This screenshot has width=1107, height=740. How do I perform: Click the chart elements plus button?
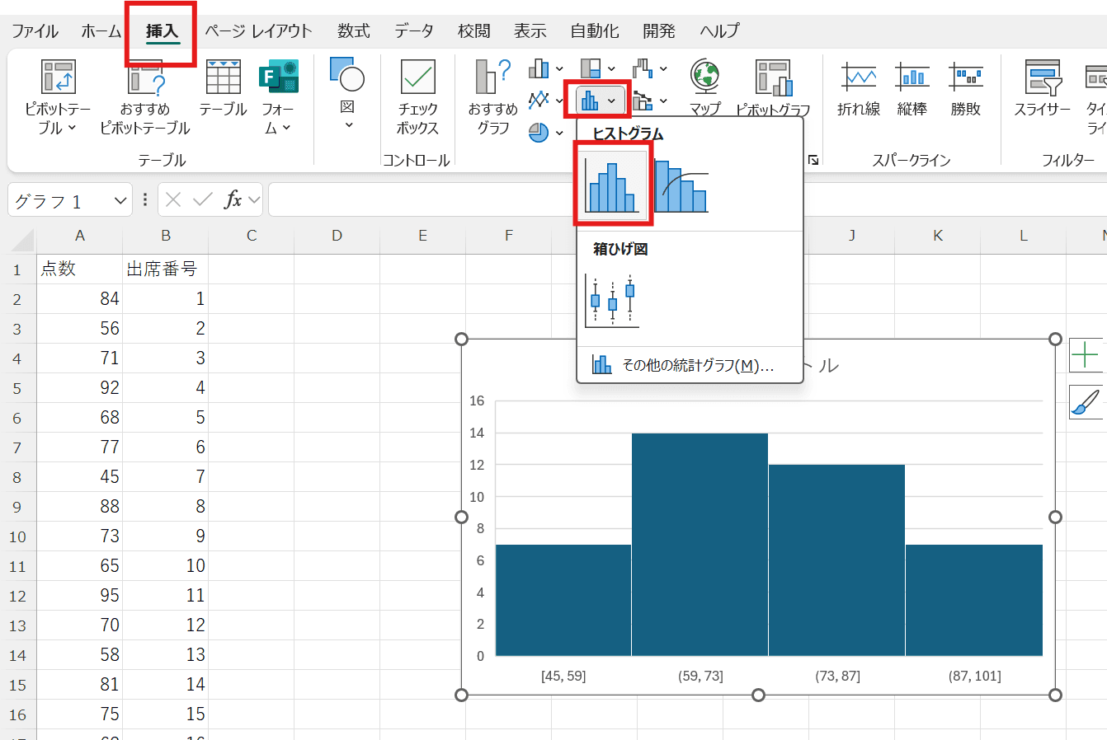click(x=1085, y=355)
